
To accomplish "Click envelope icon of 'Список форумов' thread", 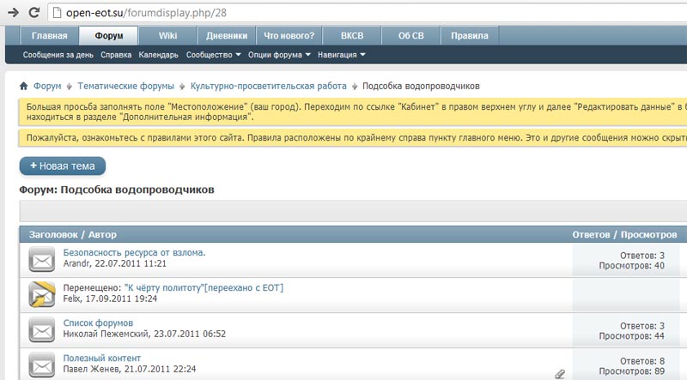I will [x=41, y=329].
